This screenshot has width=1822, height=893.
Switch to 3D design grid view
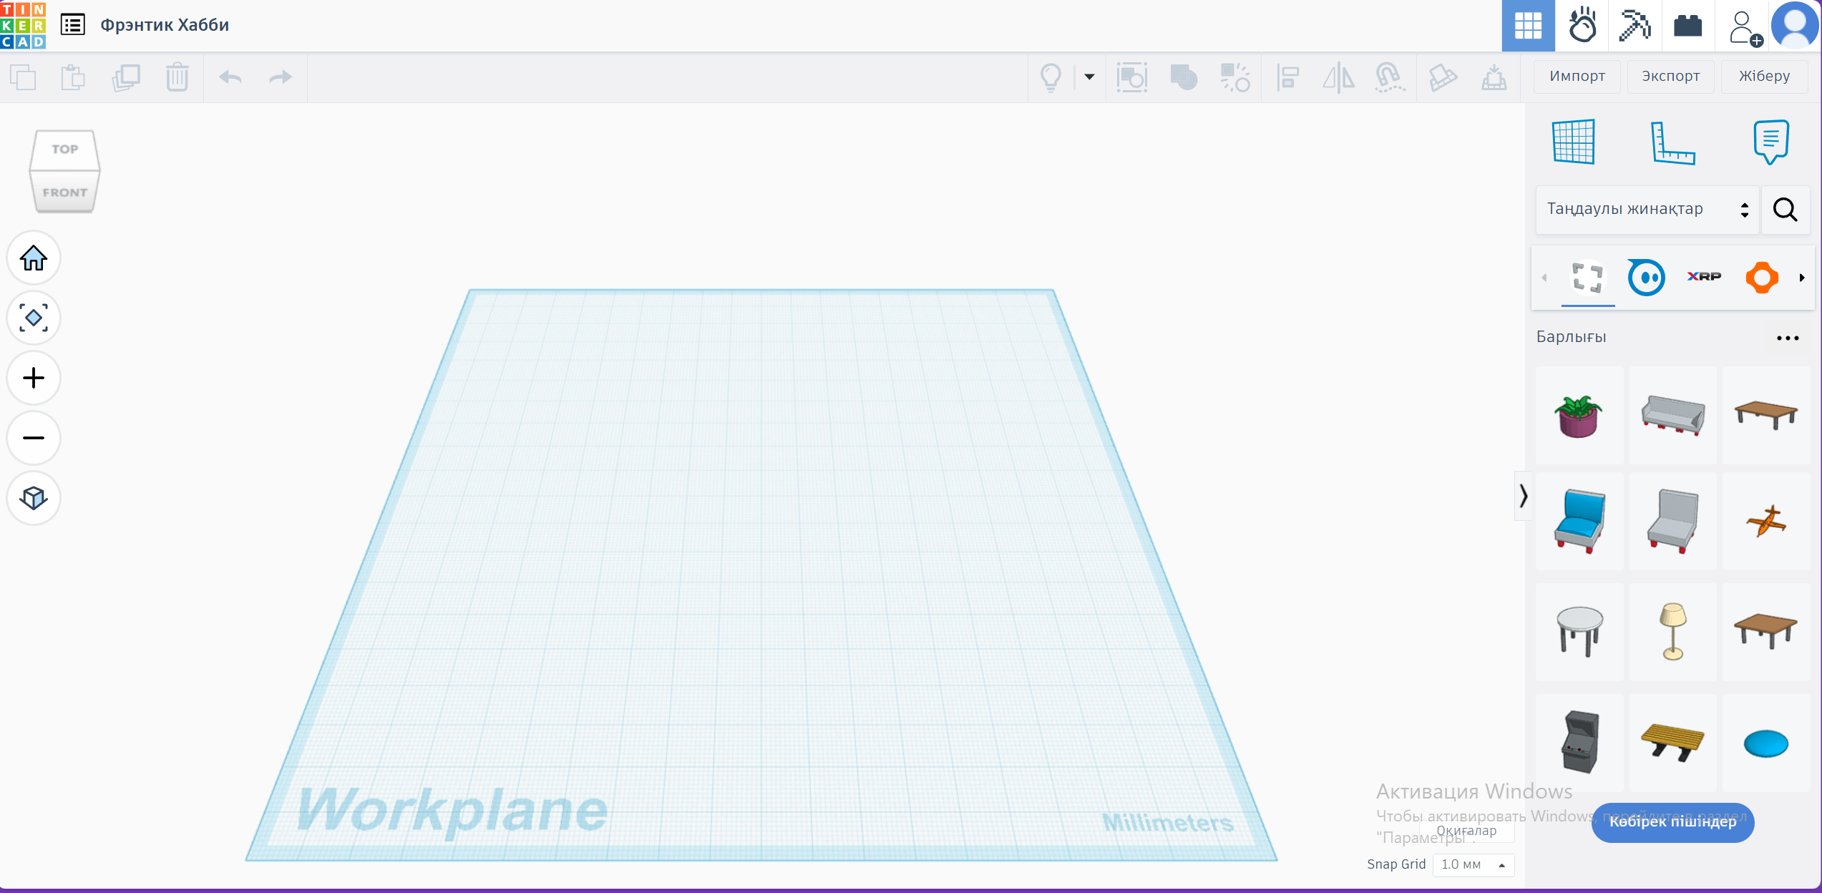[1528, 26]
